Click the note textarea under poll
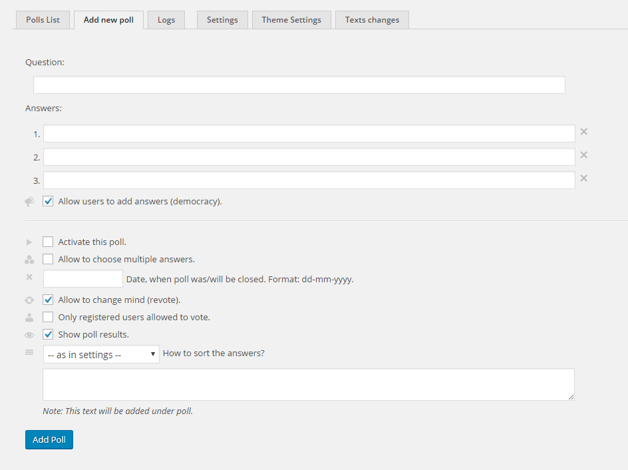This screenshot has height=470, width=628. pyautogui.click(x=309, y=384)
